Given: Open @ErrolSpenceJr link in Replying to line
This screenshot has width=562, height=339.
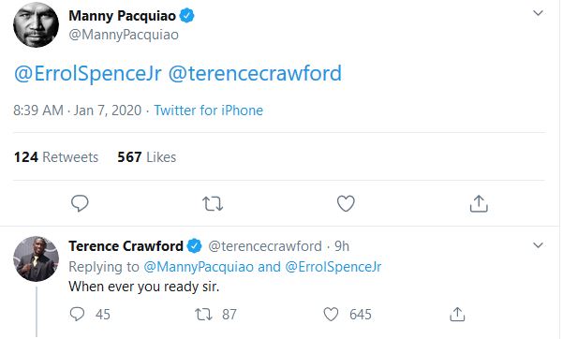Looking at the screenshot, I should (333, 267).
